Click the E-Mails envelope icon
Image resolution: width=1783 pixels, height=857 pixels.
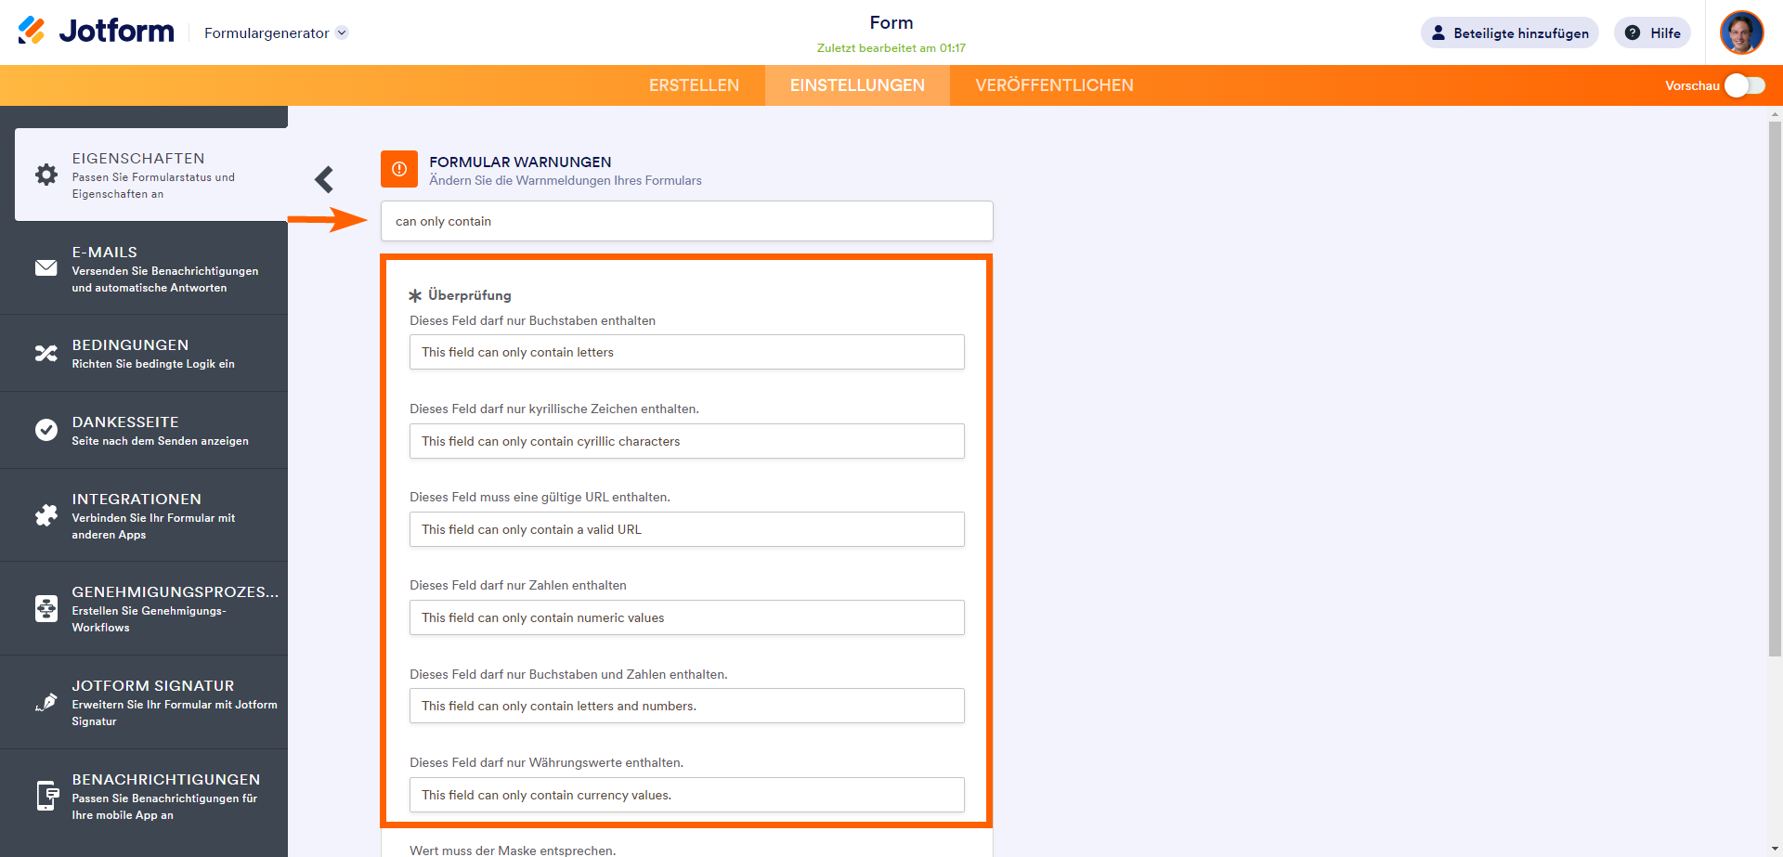click(46, 268)
